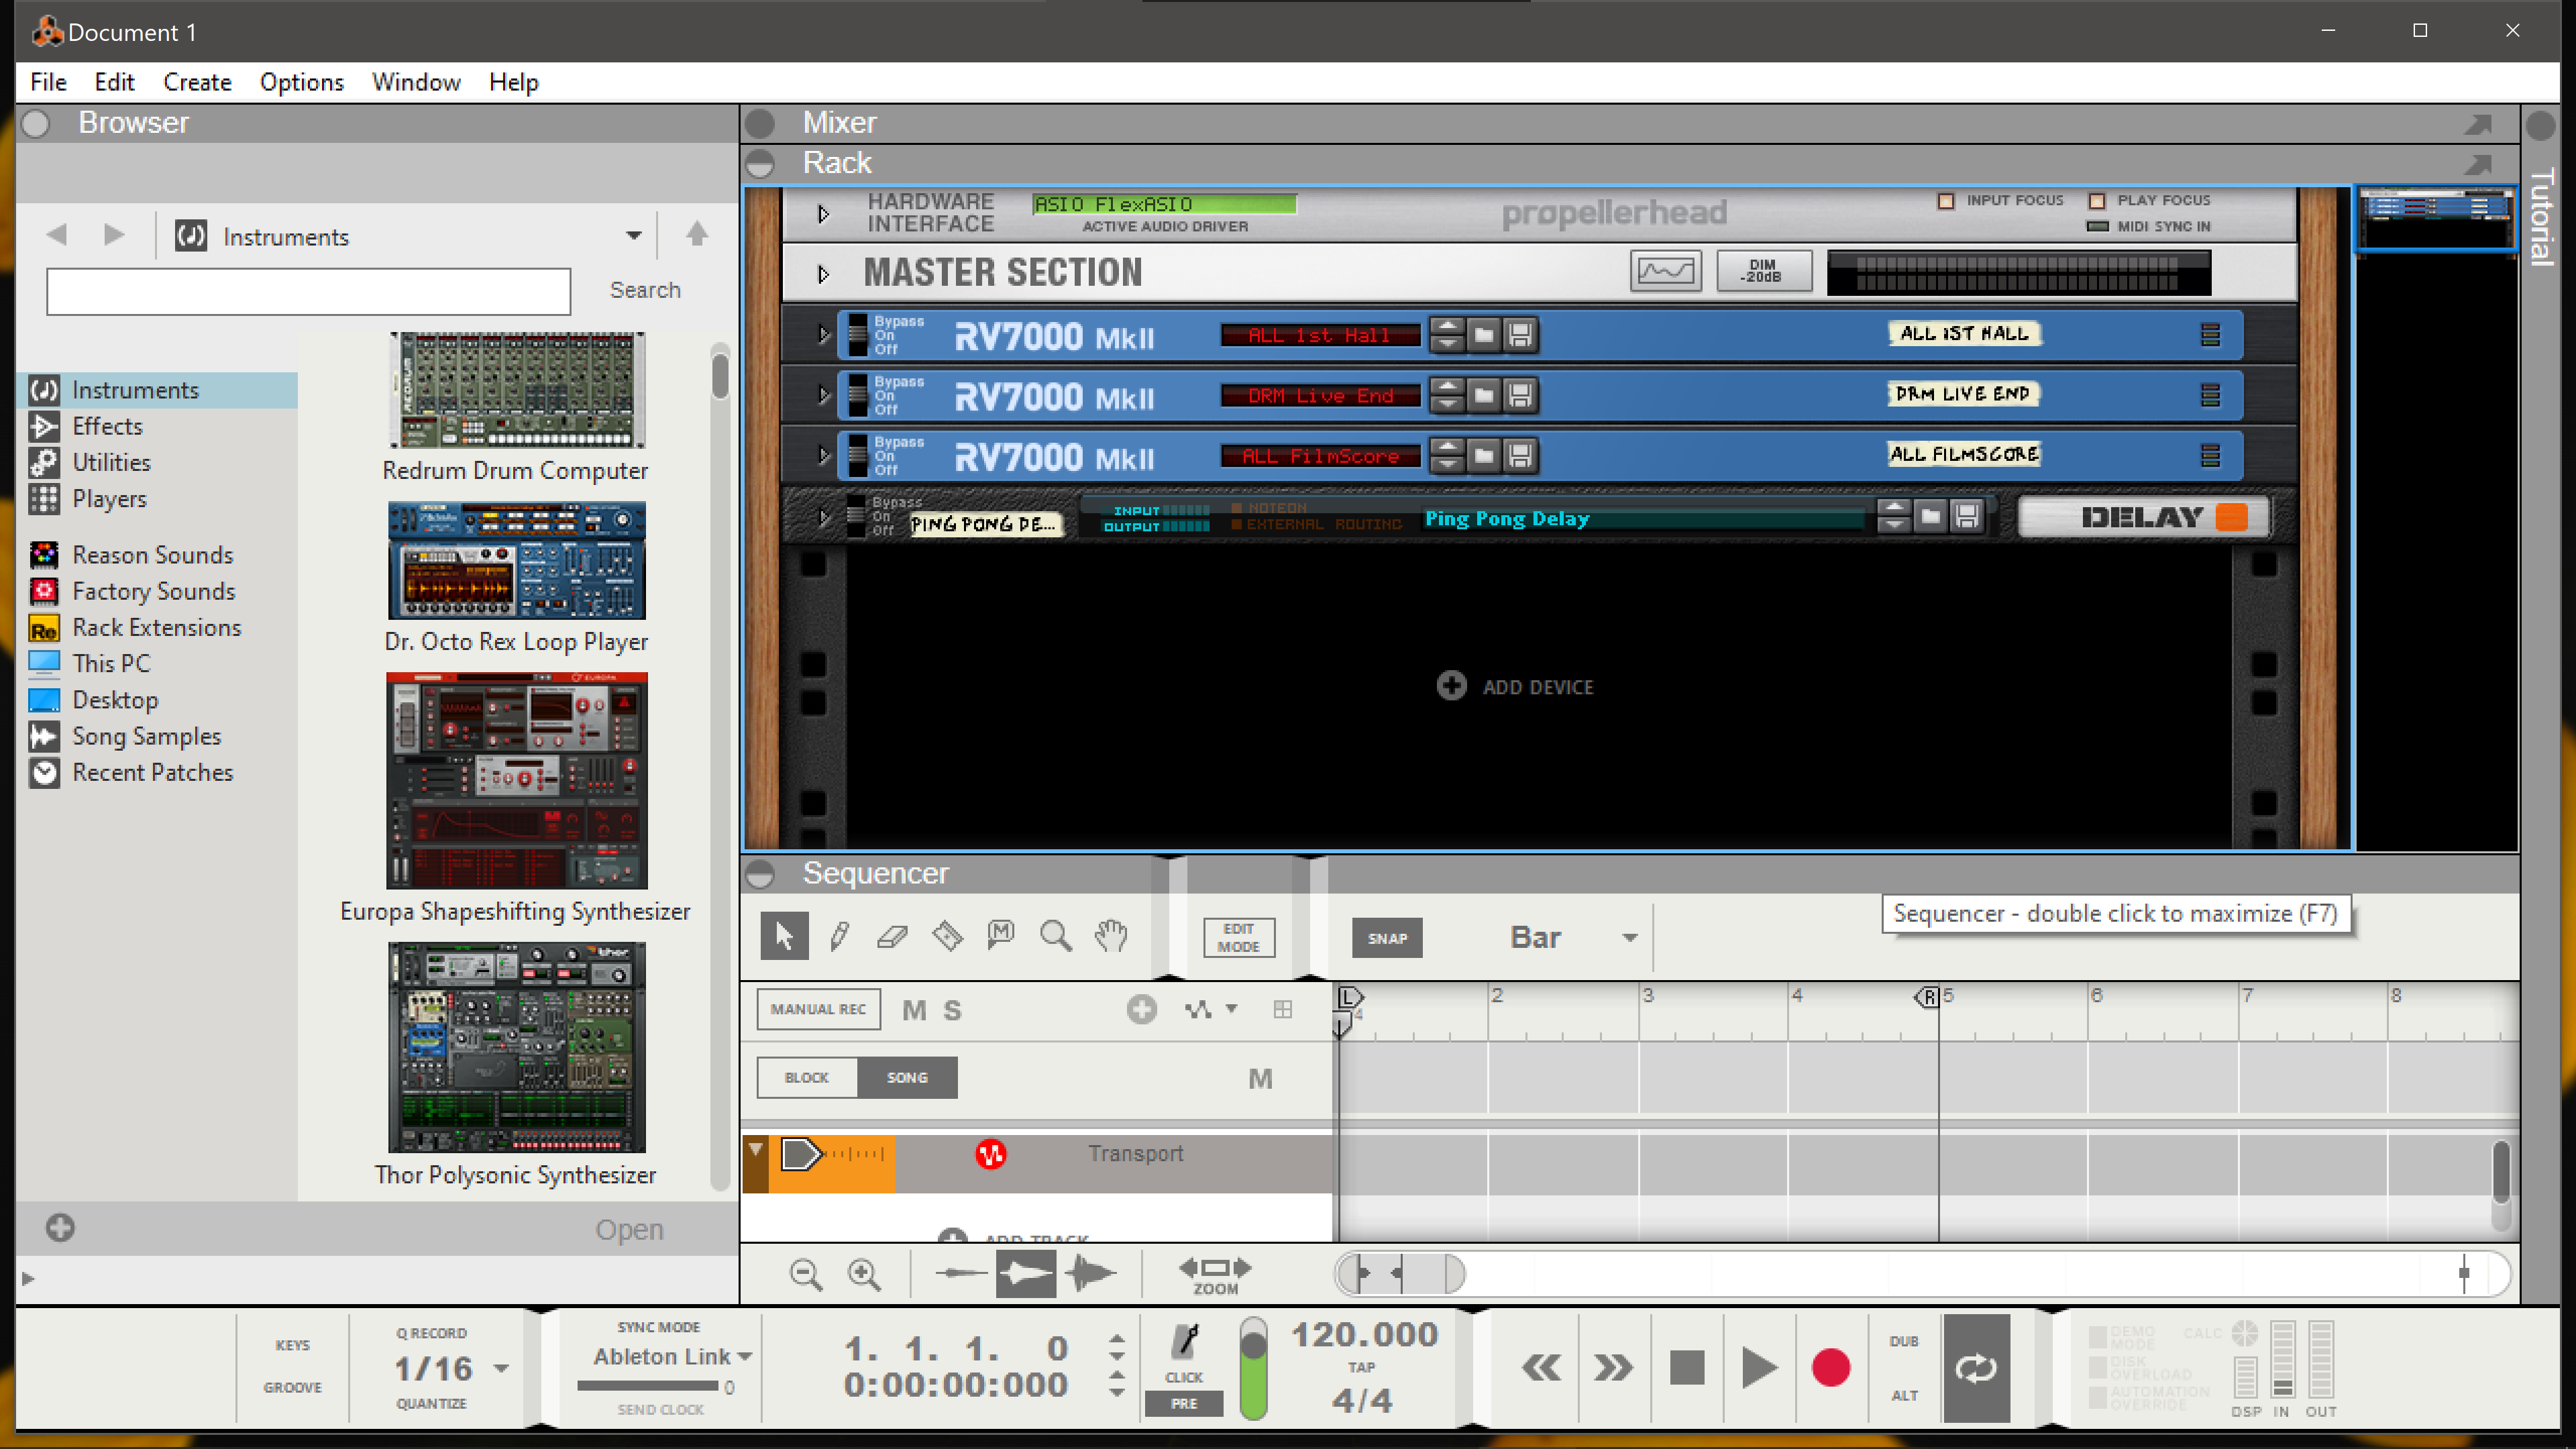The image size is (2576, 1449).
Task: Click the Fast Forward transport button
Action: coord(1613,1367)
